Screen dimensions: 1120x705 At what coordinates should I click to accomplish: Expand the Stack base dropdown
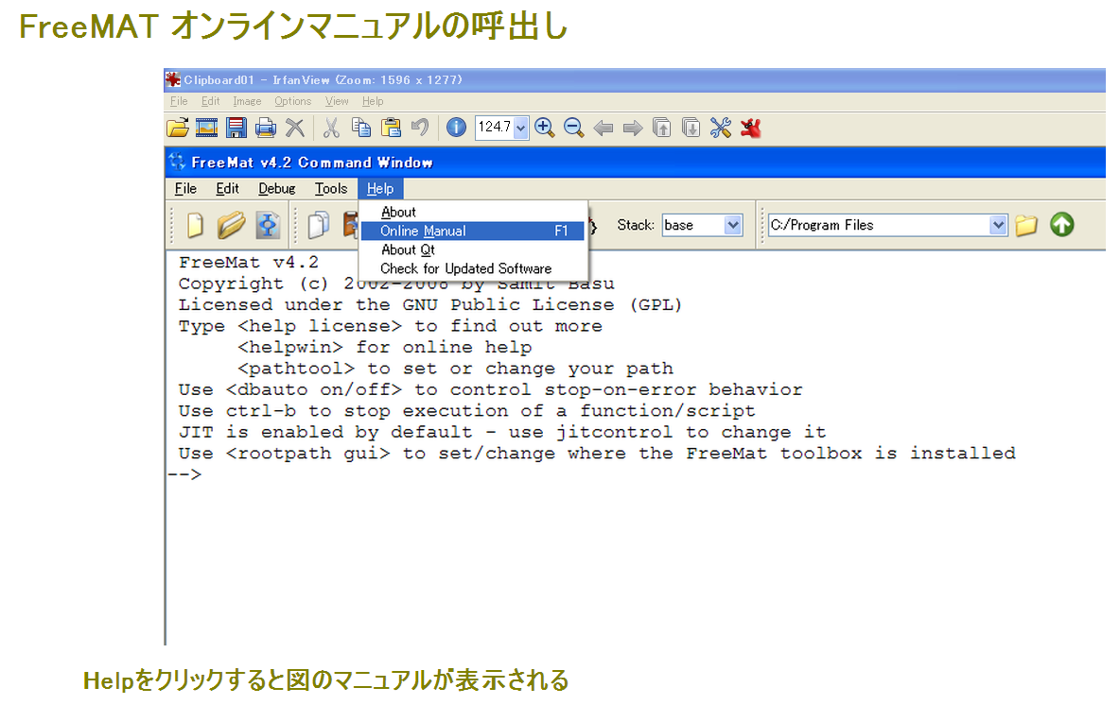click(x=733, y=226)
